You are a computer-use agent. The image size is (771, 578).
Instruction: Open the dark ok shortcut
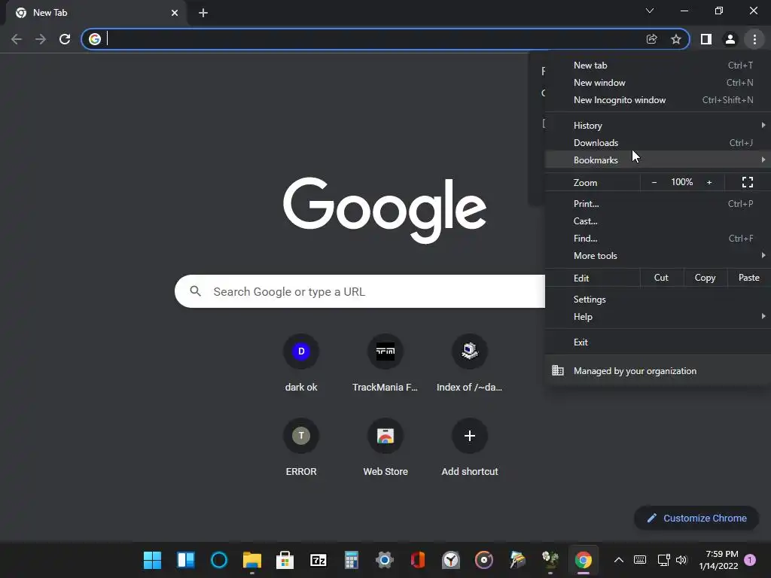(x=301, y=364)
